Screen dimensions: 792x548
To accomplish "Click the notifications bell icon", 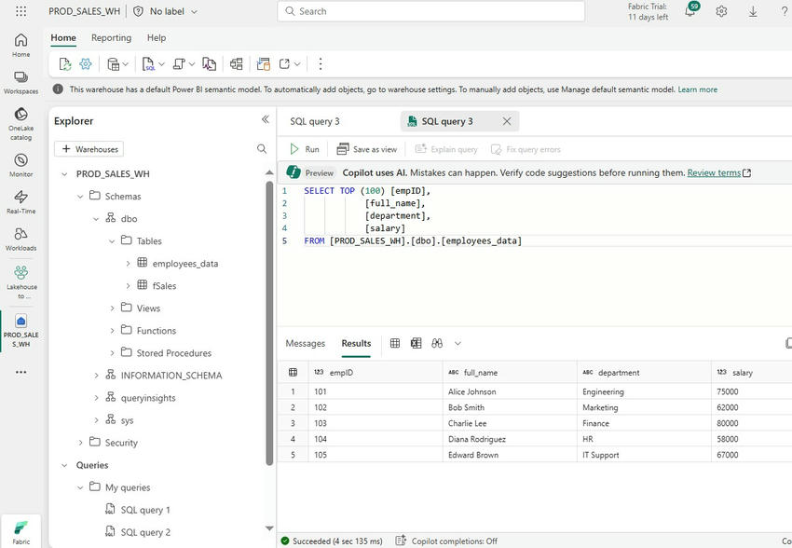I will tap(691, 10).
